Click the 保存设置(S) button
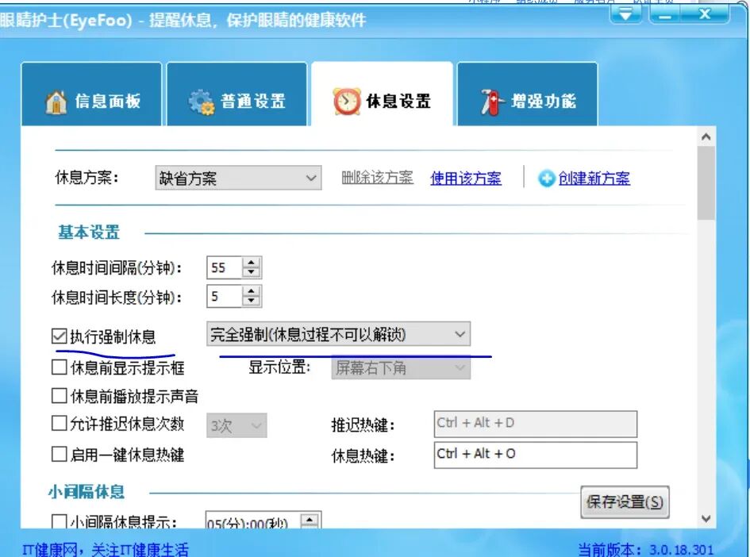 coord(625,502)
